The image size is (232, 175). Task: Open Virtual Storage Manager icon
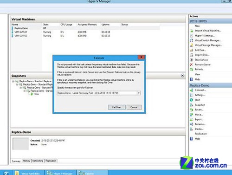click(192, 45)
